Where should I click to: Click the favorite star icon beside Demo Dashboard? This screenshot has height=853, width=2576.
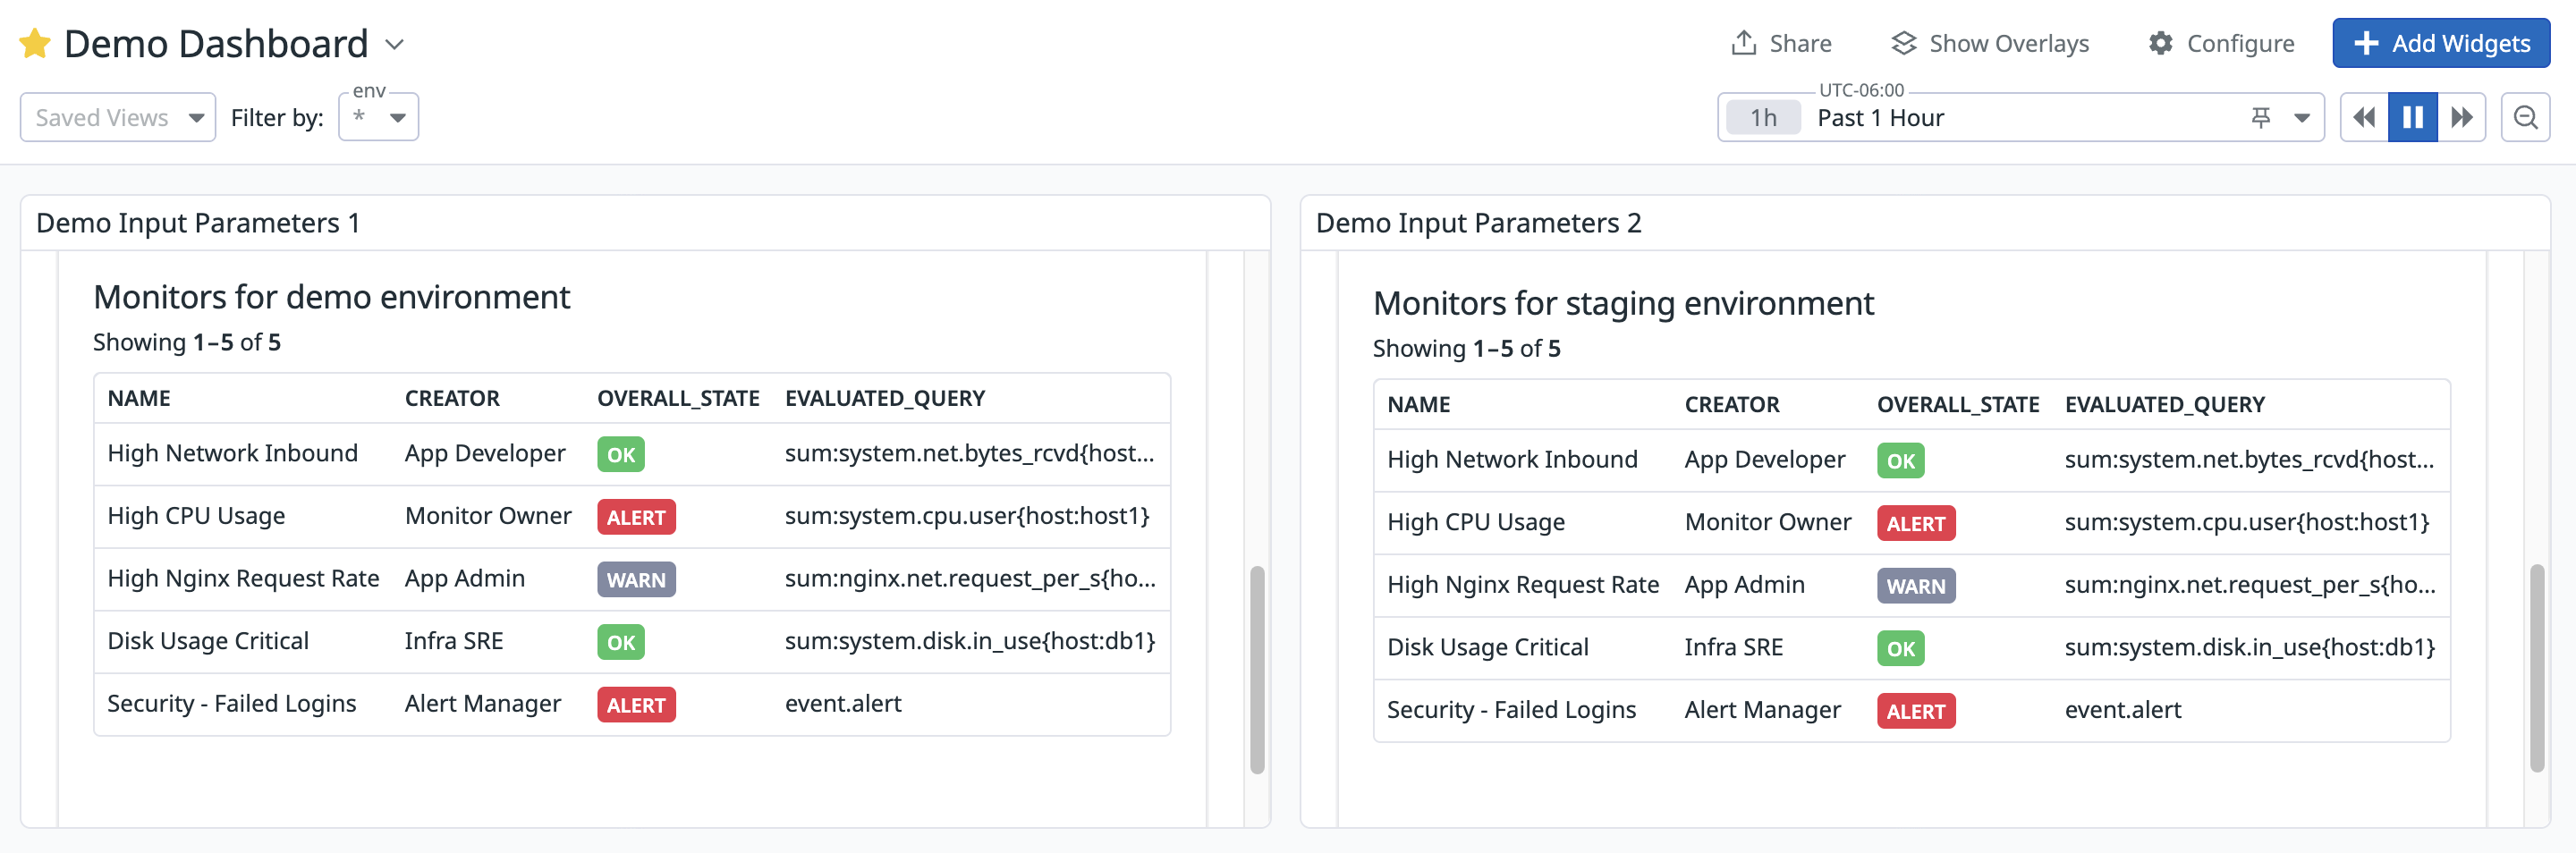pyautogui.click(x=35, y=44)
